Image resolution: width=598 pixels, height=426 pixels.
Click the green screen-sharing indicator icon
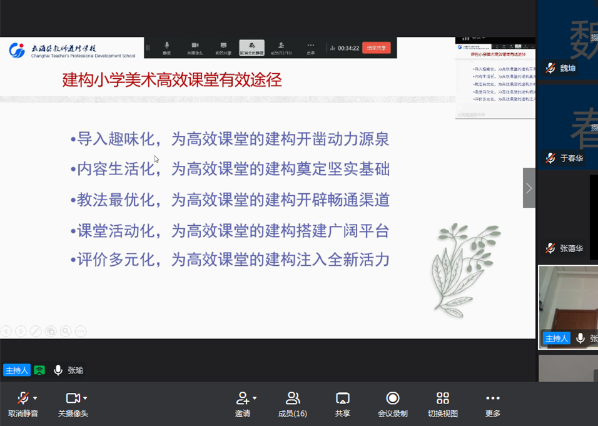39,370
